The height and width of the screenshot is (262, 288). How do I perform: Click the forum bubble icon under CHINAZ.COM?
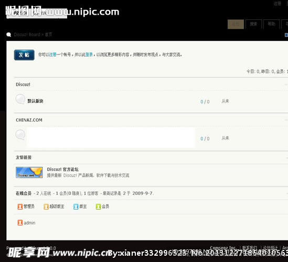click(x=20, y=135)
